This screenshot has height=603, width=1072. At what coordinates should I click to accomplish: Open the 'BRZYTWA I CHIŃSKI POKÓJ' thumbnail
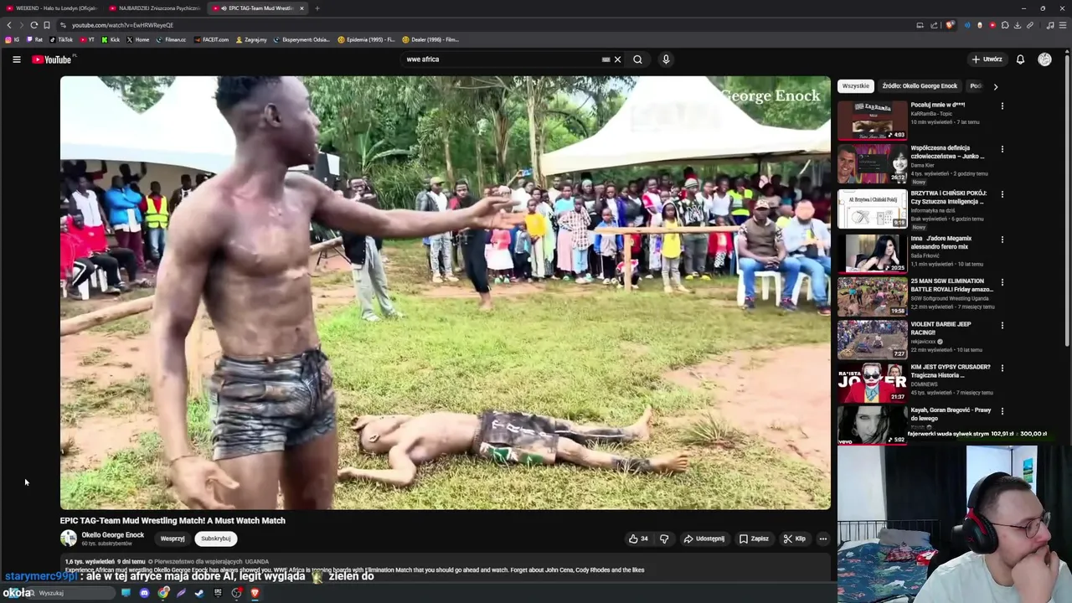(x=872, y=209)
